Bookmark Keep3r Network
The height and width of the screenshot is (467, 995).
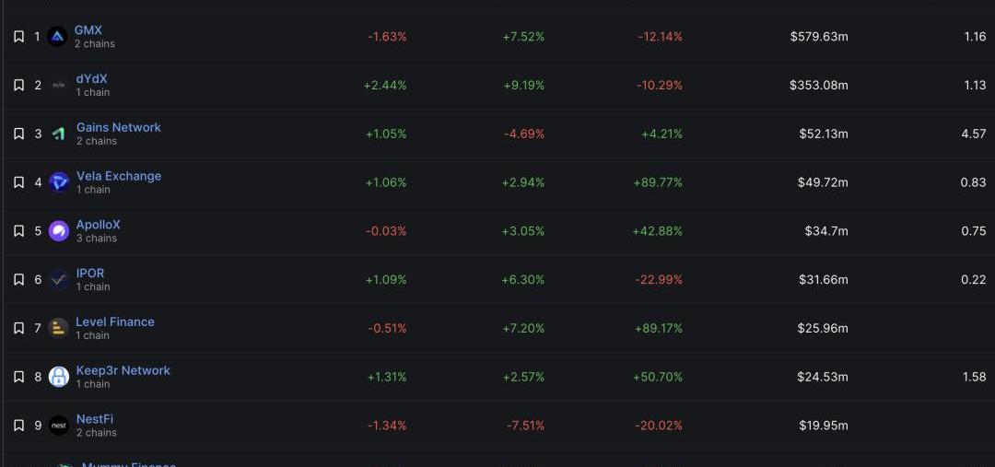18,377
